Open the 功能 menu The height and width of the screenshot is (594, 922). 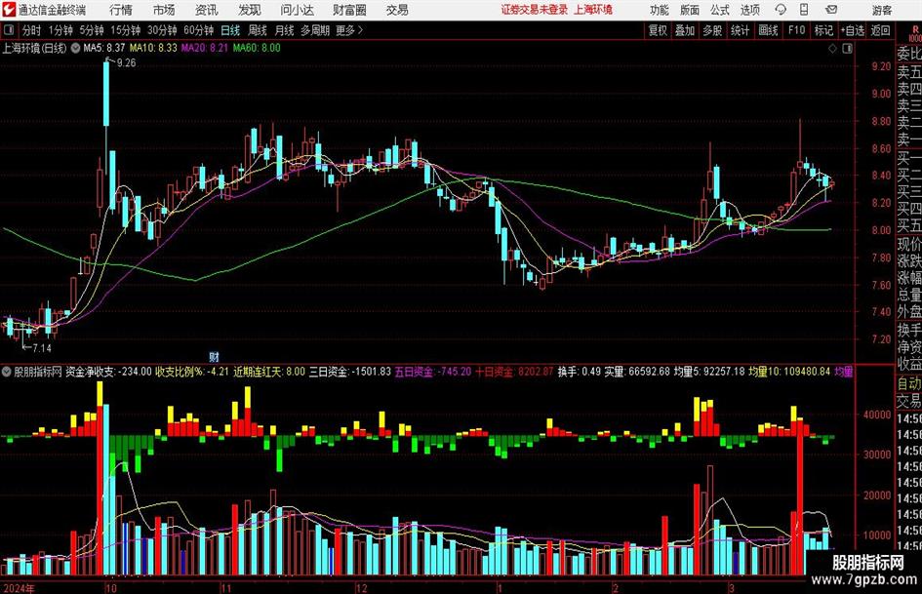click(660, 10)
